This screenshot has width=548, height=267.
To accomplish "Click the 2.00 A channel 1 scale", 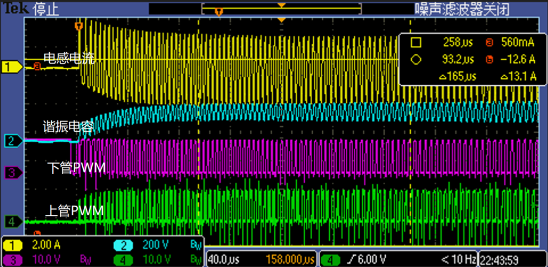I will click(x=46, y=246).
